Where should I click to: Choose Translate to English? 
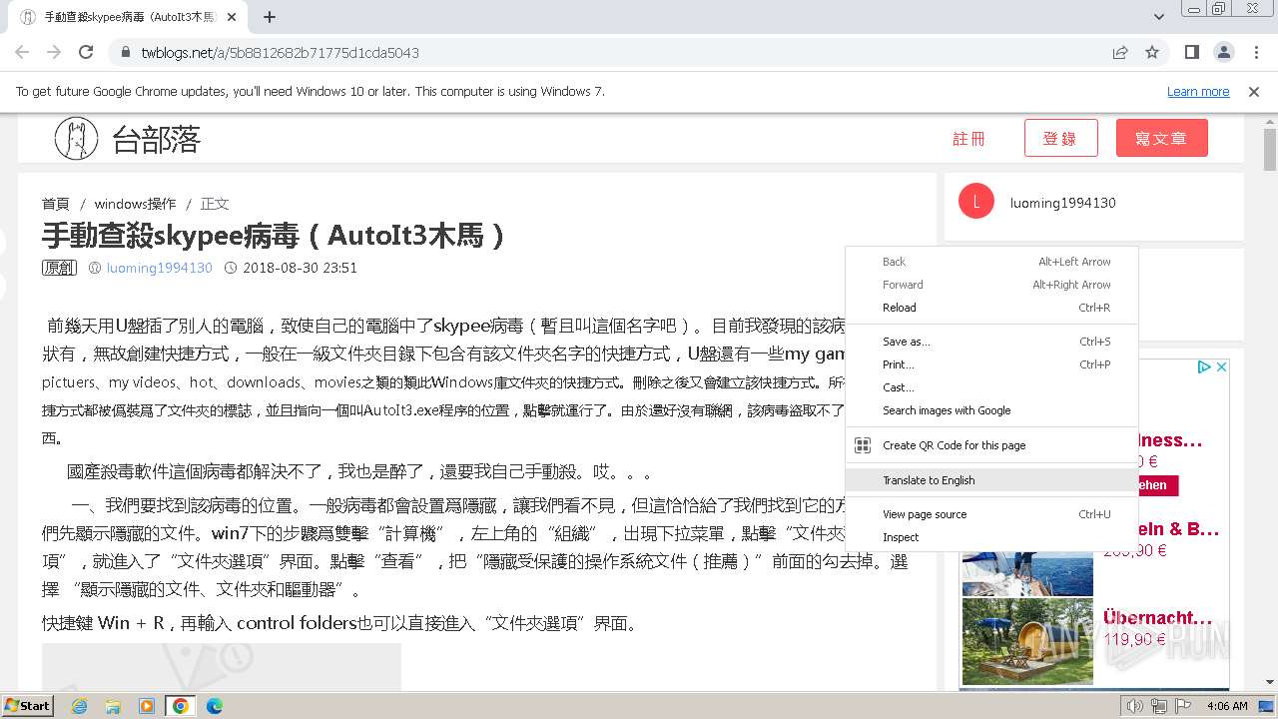[x=991, y=480]
